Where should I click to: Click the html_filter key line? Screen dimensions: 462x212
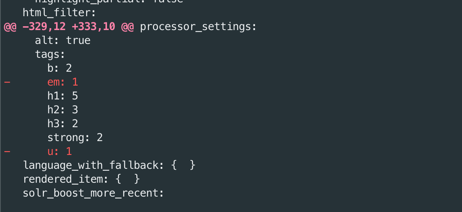pyautogui.click(x=59, y=13)
